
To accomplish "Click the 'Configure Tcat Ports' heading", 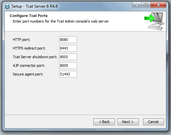I will coord(29,16).
